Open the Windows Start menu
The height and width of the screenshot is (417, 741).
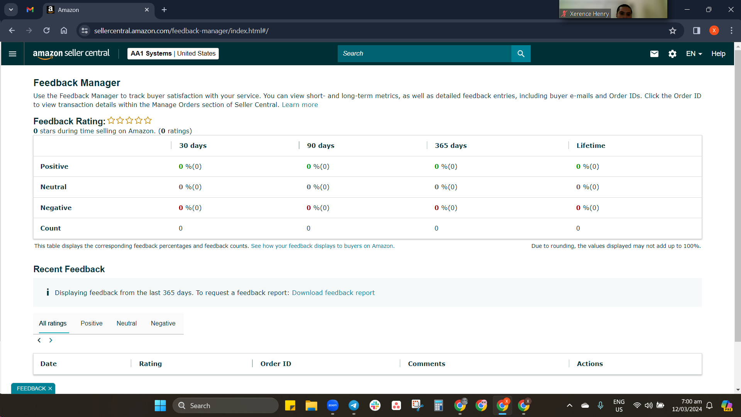pyautogui.click(x=160, y=405)
